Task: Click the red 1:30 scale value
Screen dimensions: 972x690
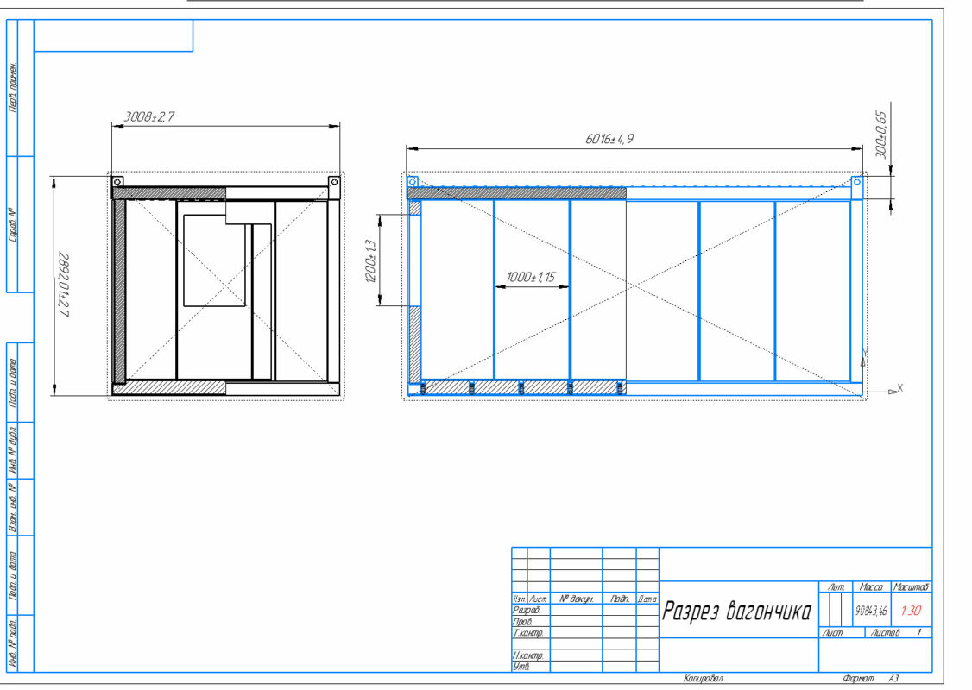Action: pos(911,611)
